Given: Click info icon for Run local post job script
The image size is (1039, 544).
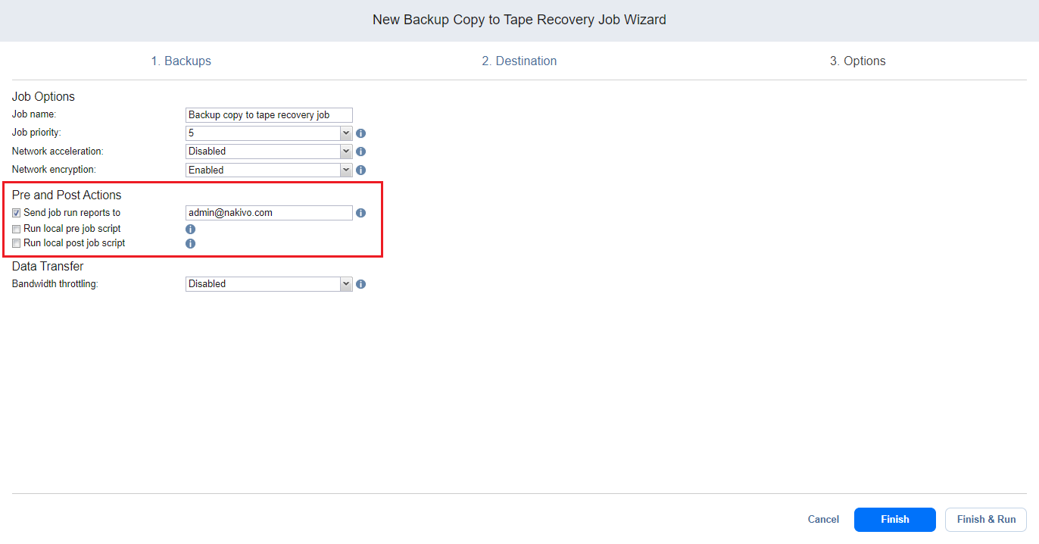Looking at the screenshot, I should [x=191, y=244].
